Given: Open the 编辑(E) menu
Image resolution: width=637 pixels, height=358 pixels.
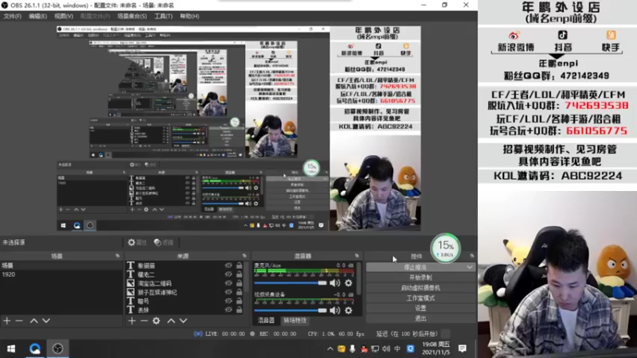Looking at the screenshot, I should point(37,16).
